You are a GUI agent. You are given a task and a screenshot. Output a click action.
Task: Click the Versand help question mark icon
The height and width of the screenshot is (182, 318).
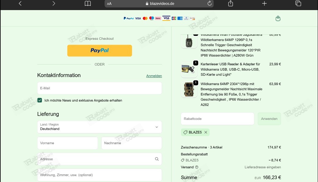(197, 167)
